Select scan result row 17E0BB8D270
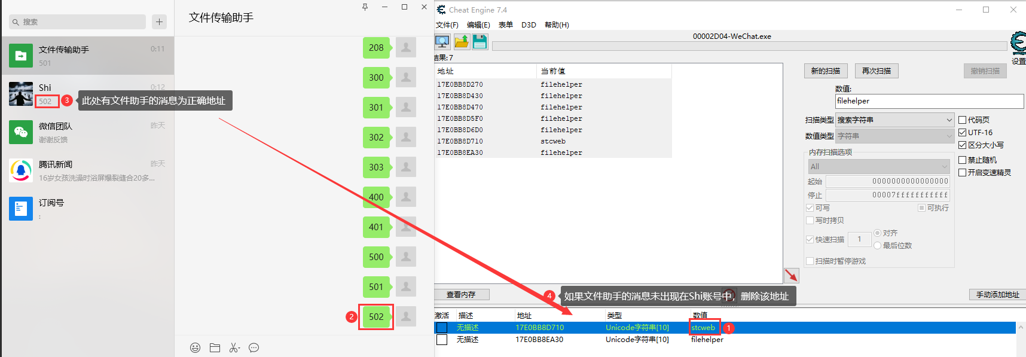Screen dimensions: 1026x357 tap(553, 84)
